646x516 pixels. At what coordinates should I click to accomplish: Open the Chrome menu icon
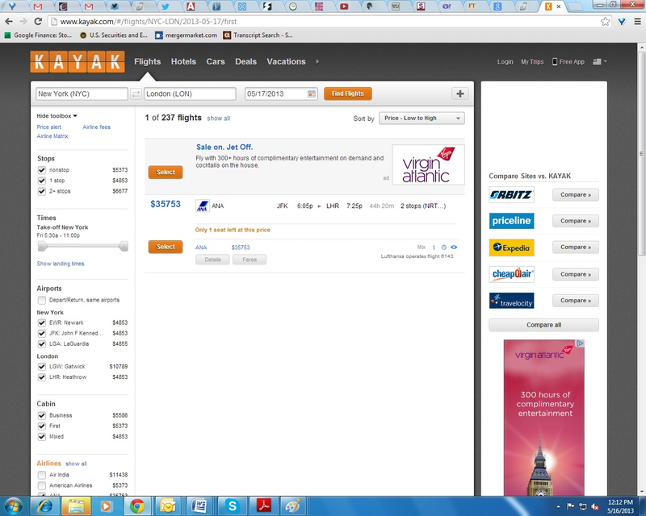(x=637, y=22)
